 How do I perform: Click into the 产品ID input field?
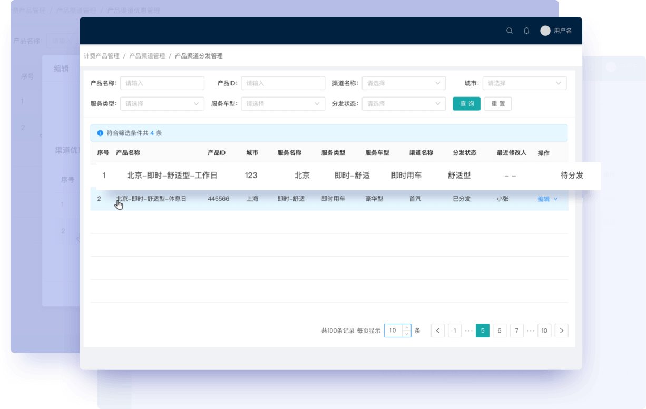tap(283, 83)
